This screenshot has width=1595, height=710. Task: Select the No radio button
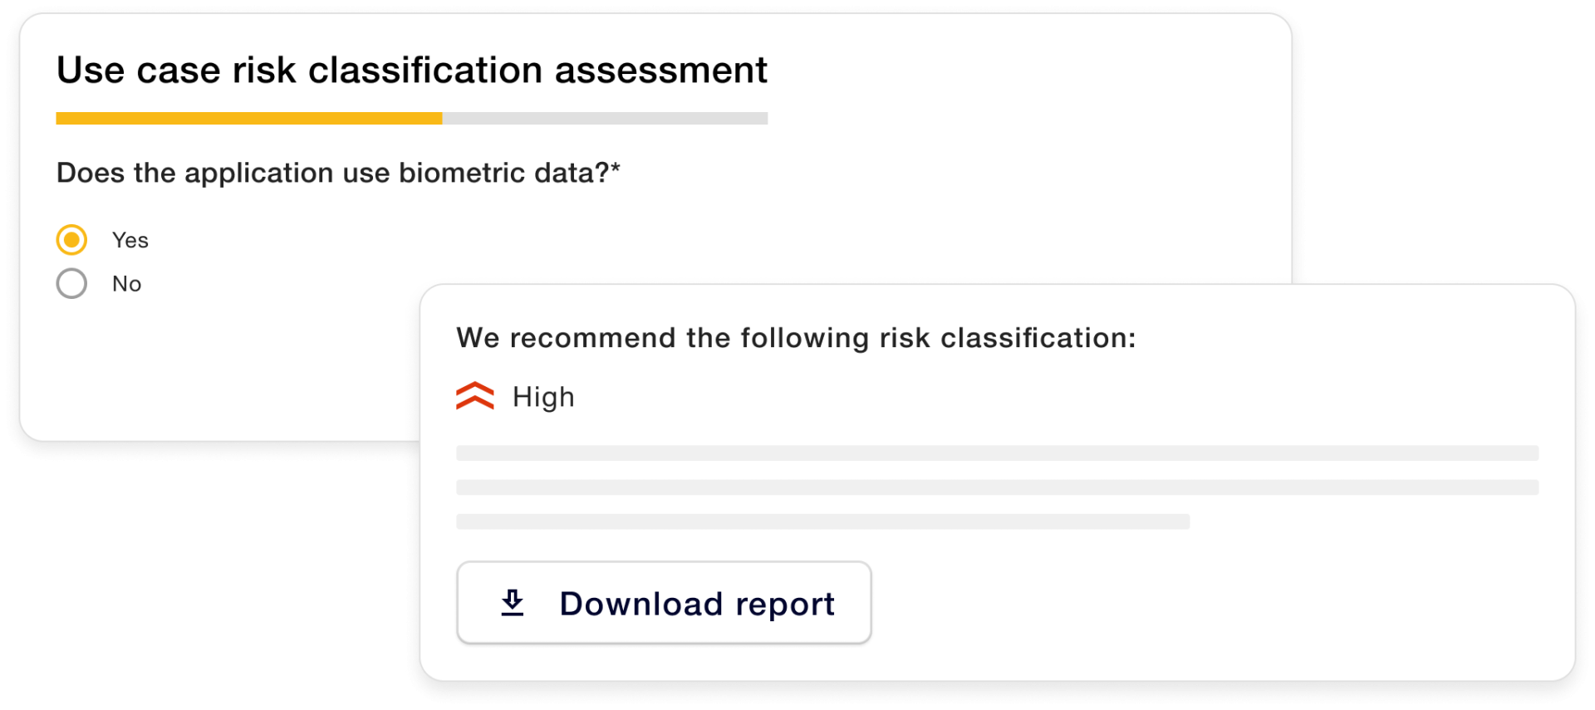pyautogui.click(x=71, y=283)
